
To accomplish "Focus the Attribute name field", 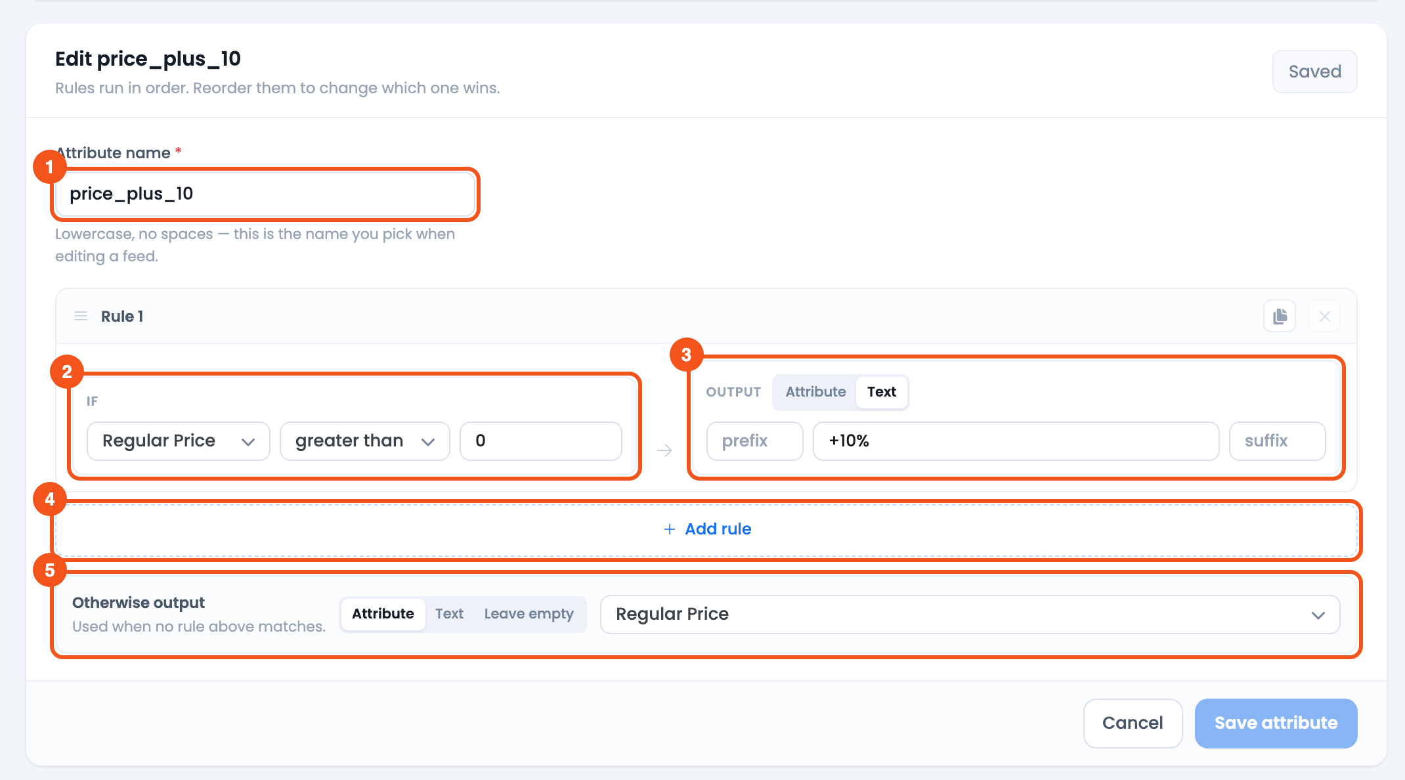I will 265,194.
